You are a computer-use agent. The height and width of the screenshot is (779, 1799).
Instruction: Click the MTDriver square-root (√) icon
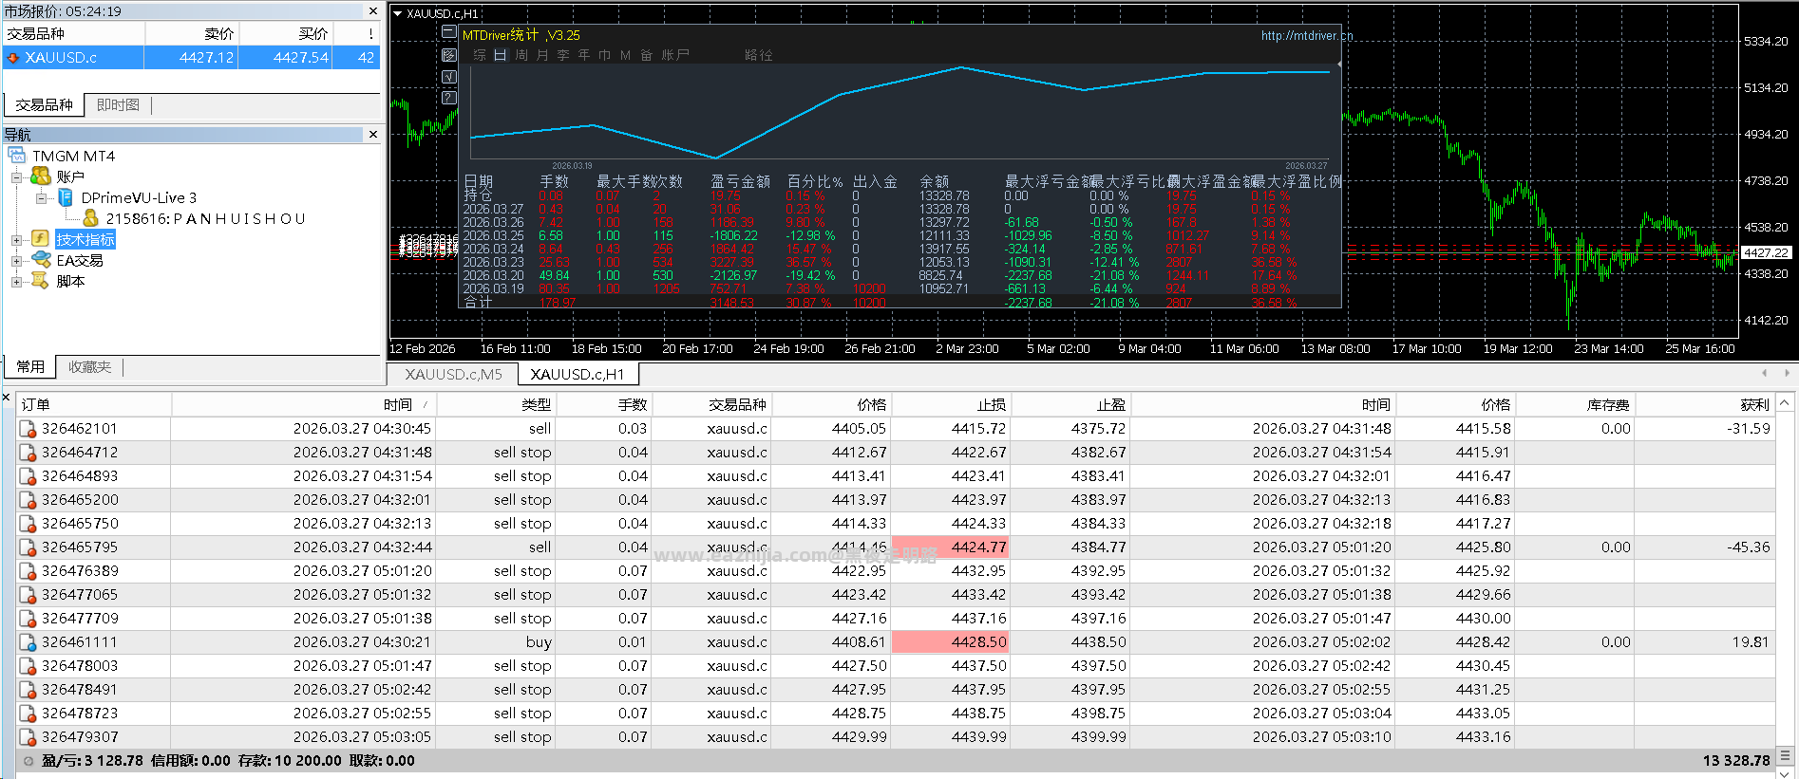pos(449,77)
